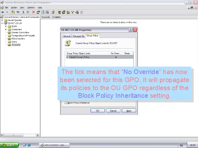Click the Filter funnel toolbar icon
This screenshot has height=148, width=198.
[x=72, y=12]
